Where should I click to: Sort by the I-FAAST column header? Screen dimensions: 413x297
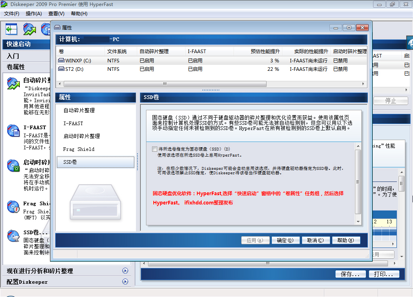click(209, 51)
